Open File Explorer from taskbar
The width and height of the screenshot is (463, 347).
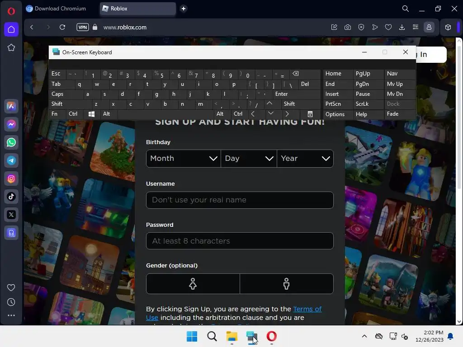pyautogui.click(x=232, y=336)
